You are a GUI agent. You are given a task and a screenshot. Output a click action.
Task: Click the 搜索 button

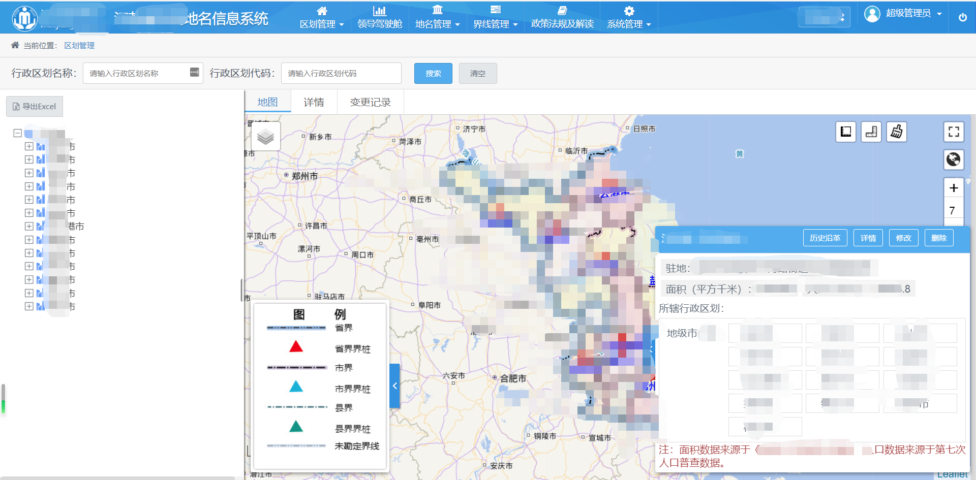coord(433,73)
